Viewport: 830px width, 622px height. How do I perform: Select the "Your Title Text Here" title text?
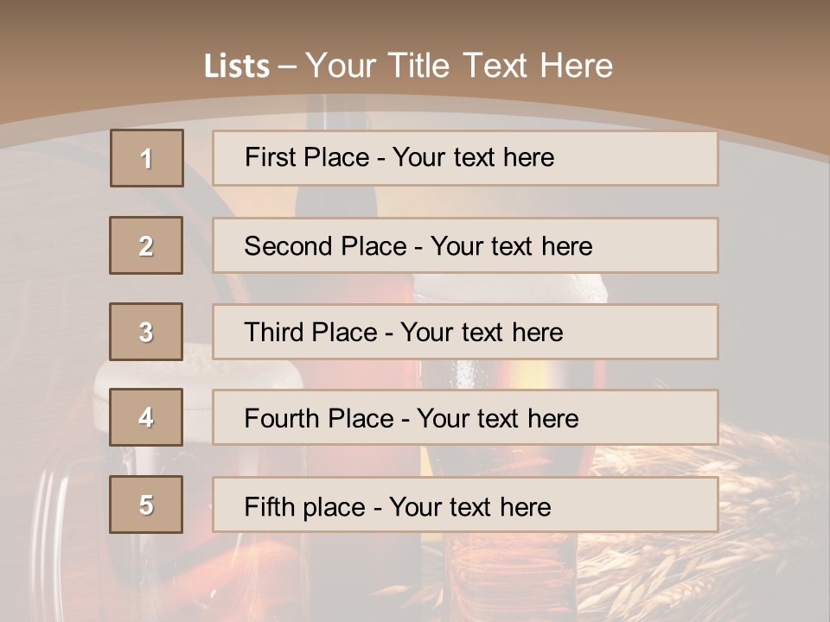(459, 66)
